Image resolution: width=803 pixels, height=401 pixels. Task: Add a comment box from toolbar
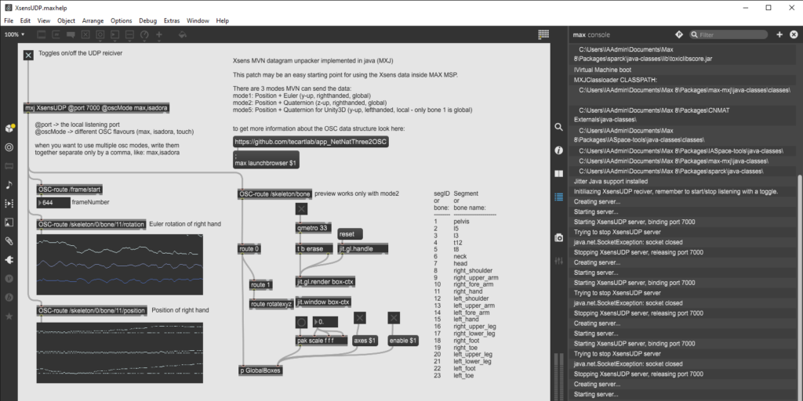pyautogui.click(x=71, y=34)
